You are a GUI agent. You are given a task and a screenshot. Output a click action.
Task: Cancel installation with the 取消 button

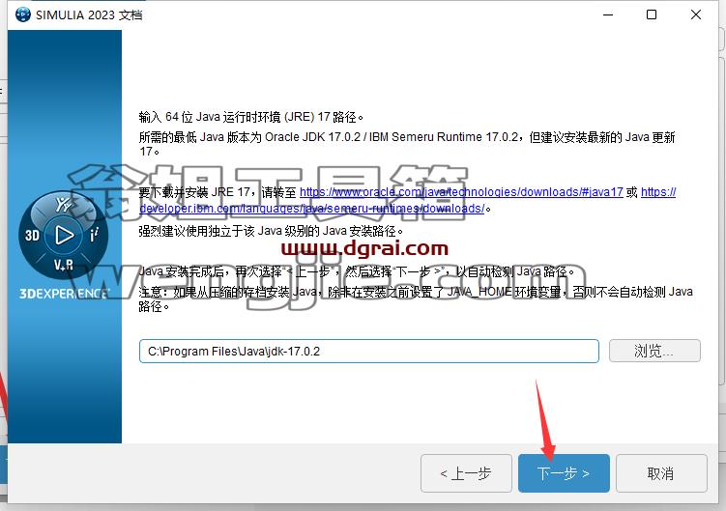click(x=661, y=473)
